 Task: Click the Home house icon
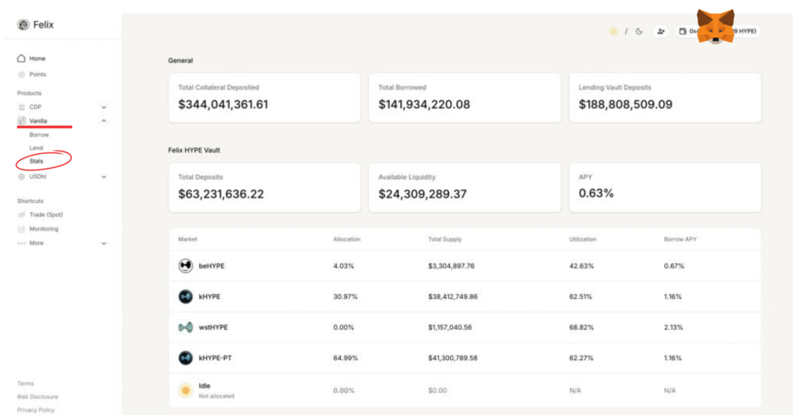pyautogui.click(x=22, y=59)
